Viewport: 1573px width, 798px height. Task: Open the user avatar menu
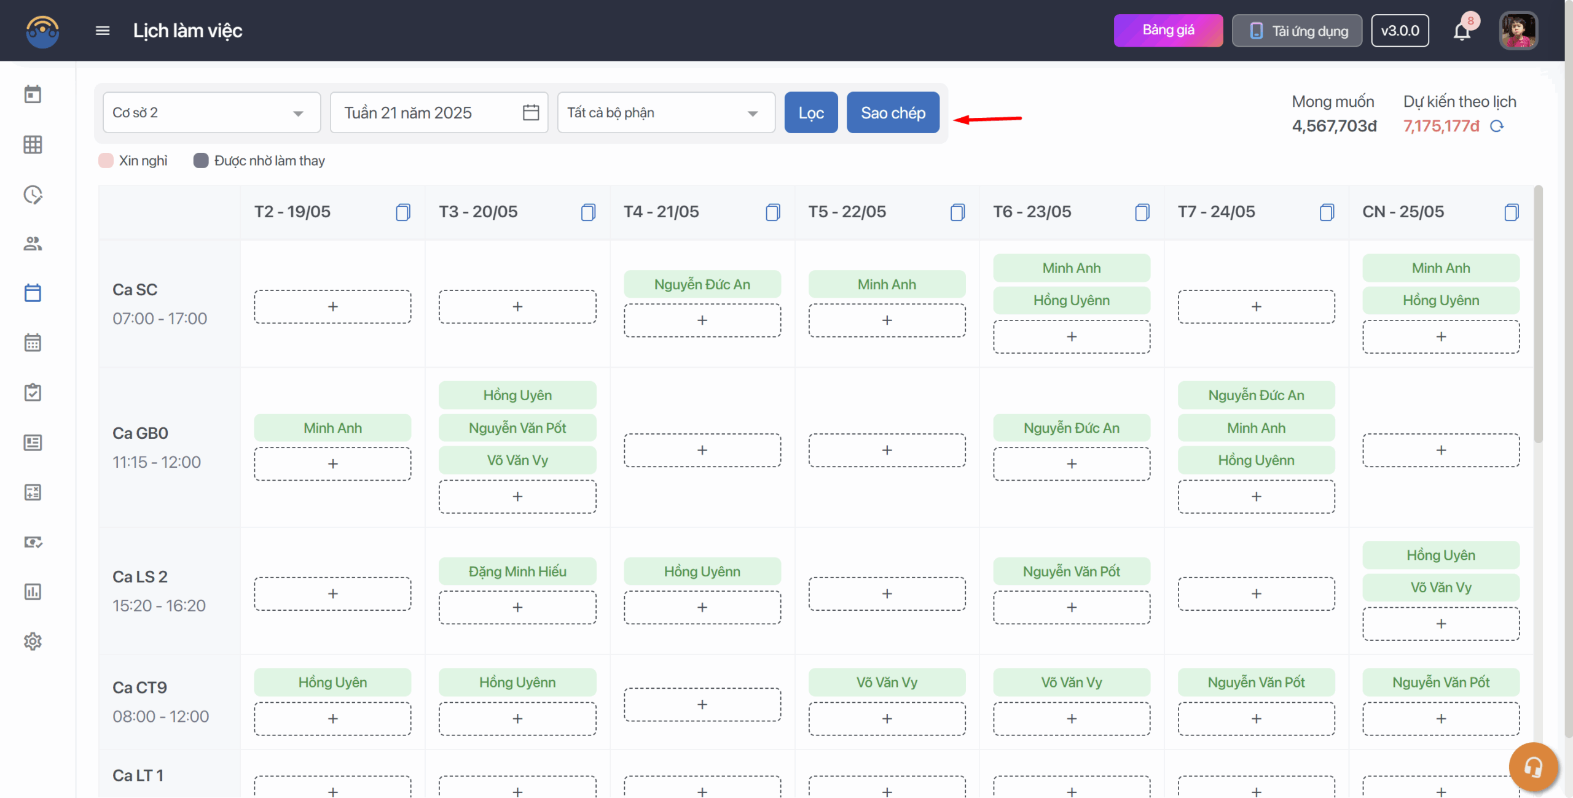(x=1518, y=31)
